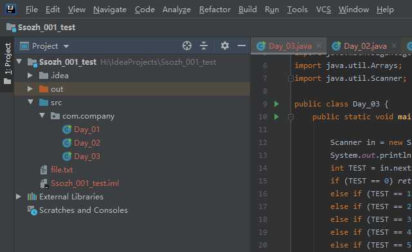Click the IntelliJ IDEA logo icon

11,9
